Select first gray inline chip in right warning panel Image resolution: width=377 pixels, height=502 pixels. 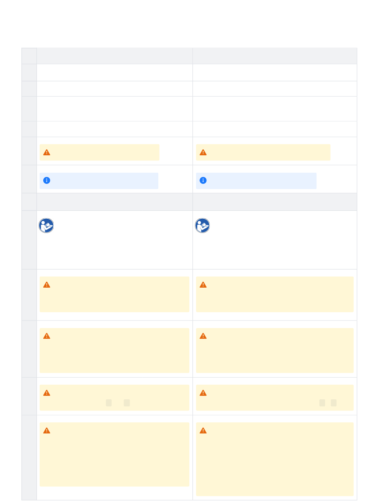pyautogui.click(x=322, y=403)
